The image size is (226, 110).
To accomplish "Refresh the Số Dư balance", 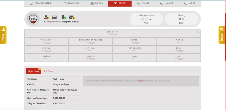I will click(198, 32).
